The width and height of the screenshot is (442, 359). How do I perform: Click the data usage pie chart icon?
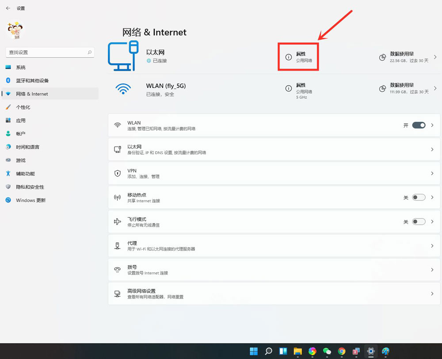tap(382, 57)
